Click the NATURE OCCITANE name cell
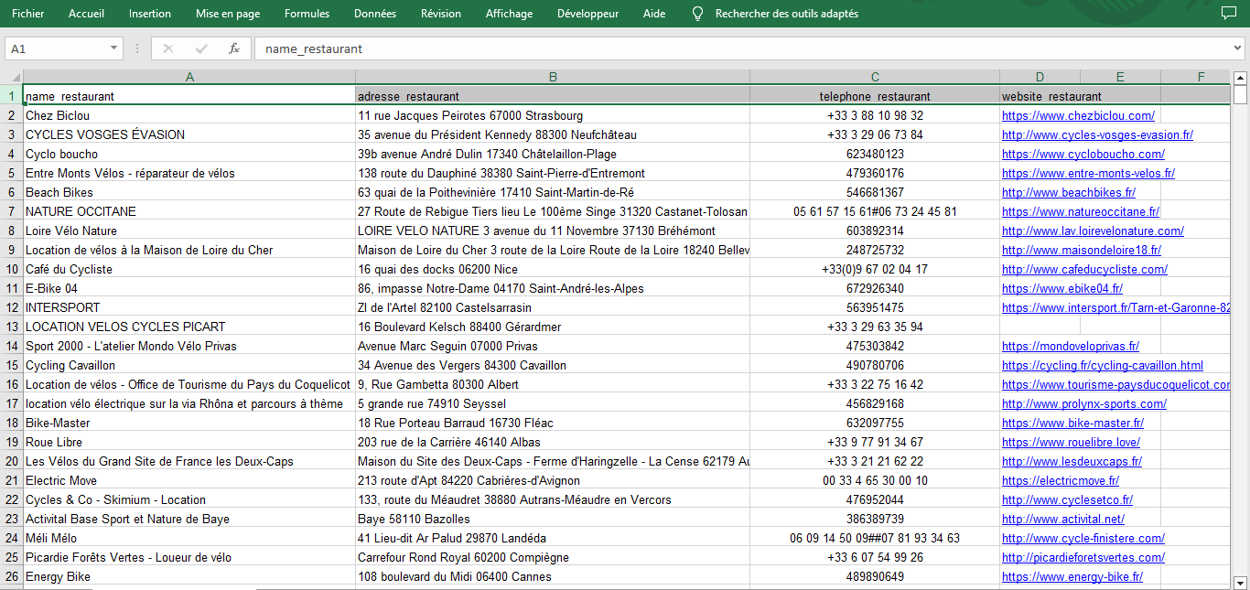 point(189,212)
